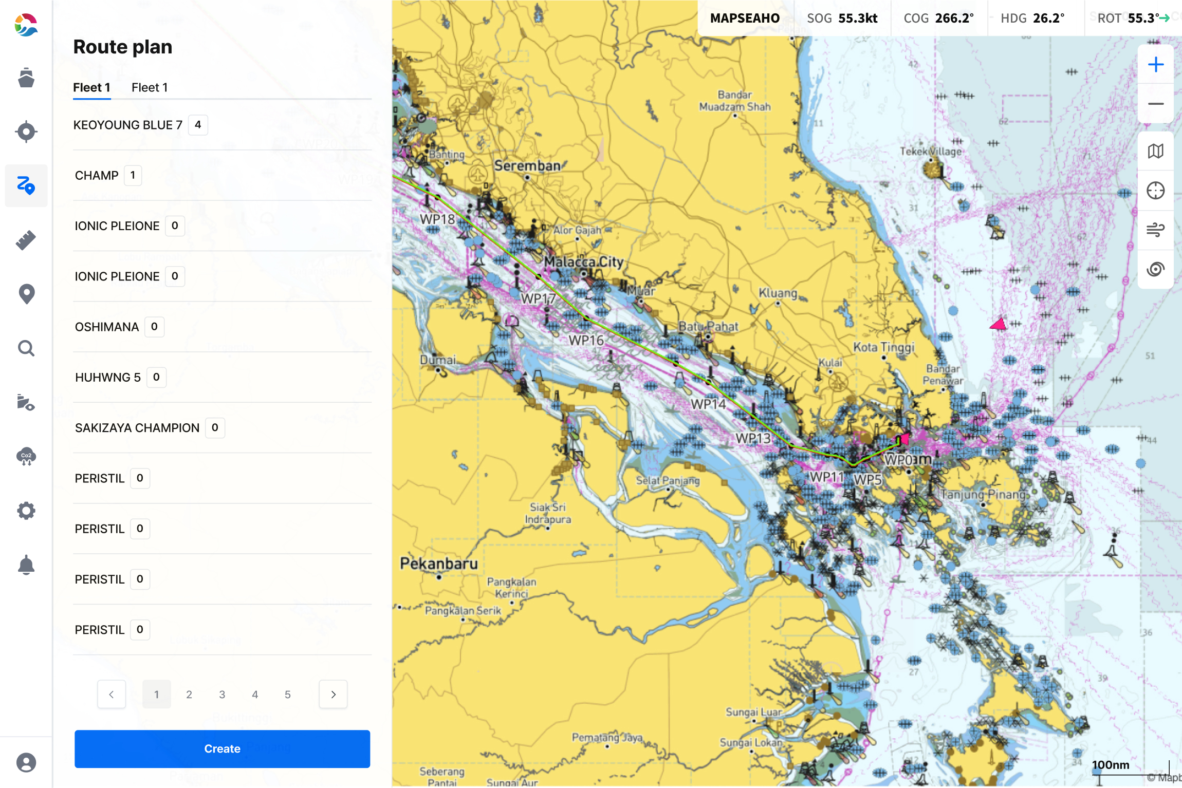
Task: Toggle the wind weather overlay icon
Action: click(1155, 230)
